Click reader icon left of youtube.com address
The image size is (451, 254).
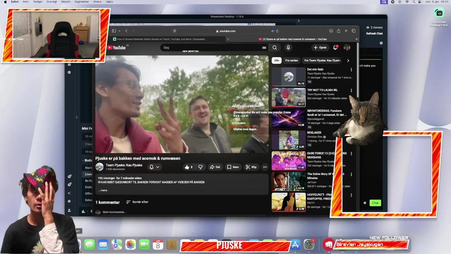(x=174, y=31)
